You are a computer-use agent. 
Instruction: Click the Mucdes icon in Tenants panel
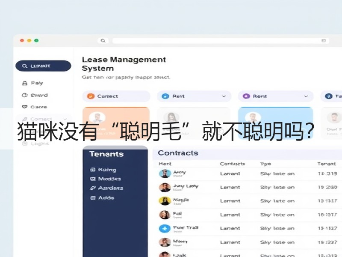coord(93,179)
